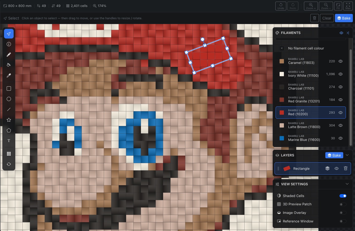
Task: Click the Redo button
Action: click(293, 6)
